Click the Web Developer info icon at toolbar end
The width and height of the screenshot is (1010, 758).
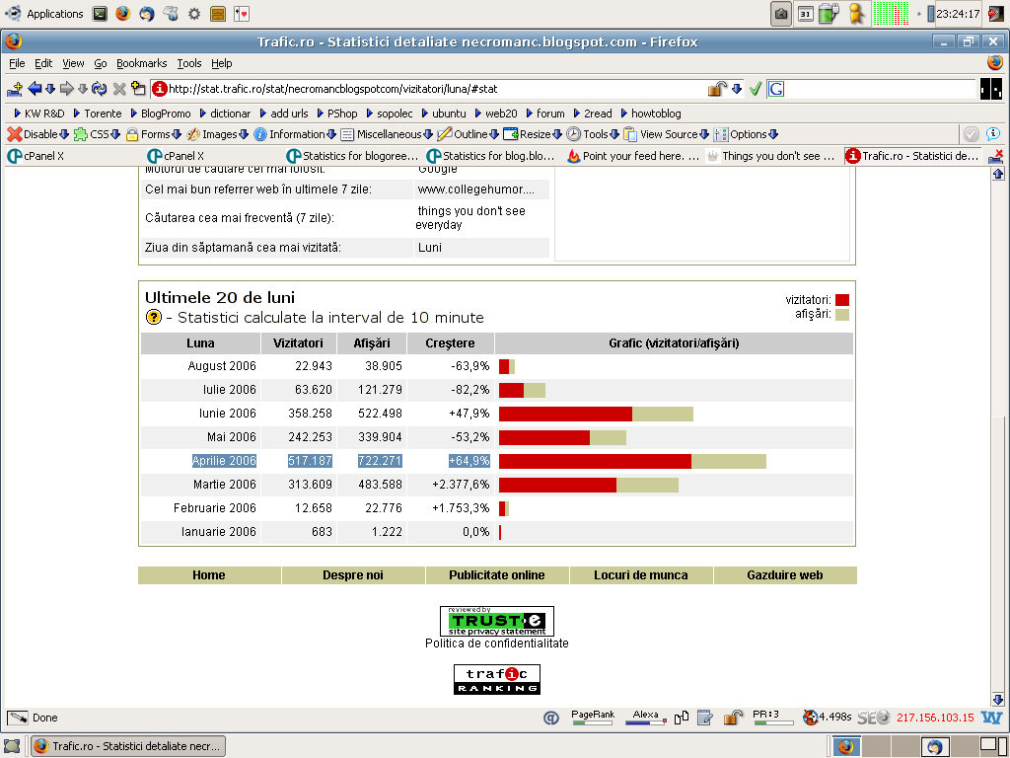pyautogui.click(x=993, y=134)
